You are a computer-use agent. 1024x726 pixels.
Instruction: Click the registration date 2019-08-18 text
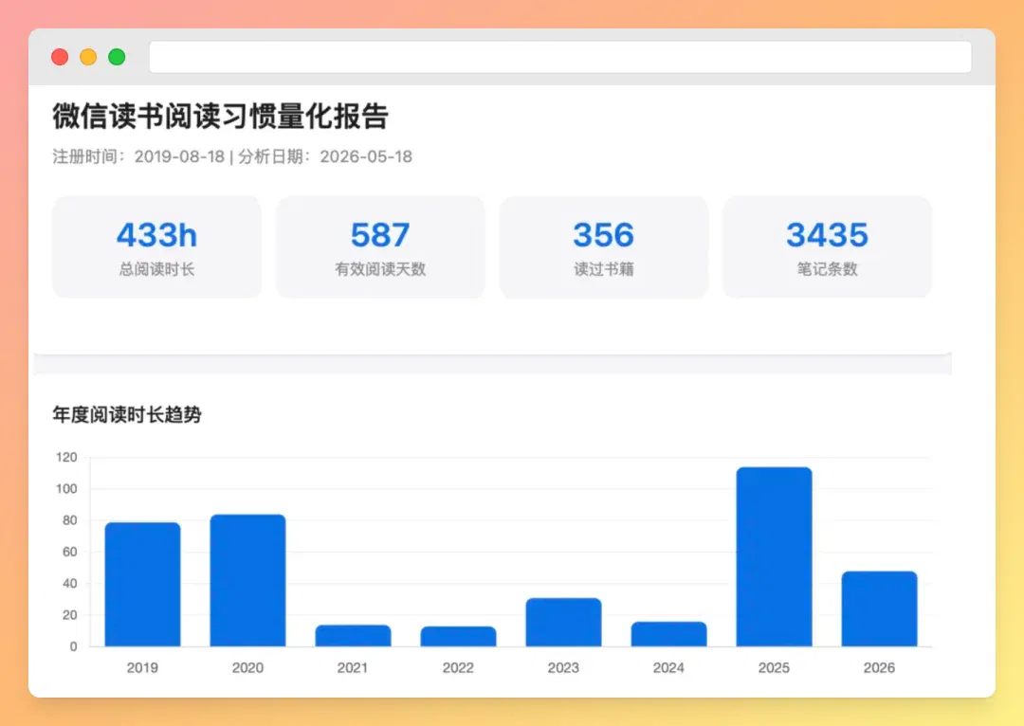(179, 156)
